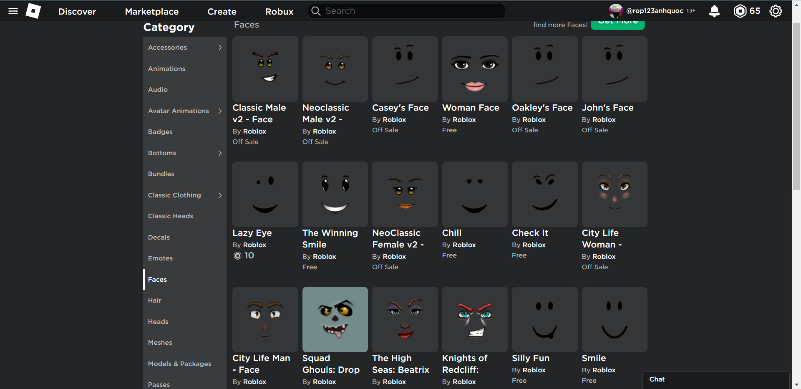
Task: Select the Animations category
Action: [x=185, y=69]
